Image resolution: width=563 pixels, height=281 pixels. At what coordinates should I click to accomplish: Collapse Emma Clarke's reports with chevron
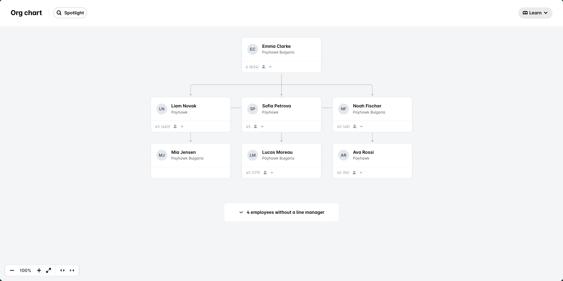coord(270,67)
